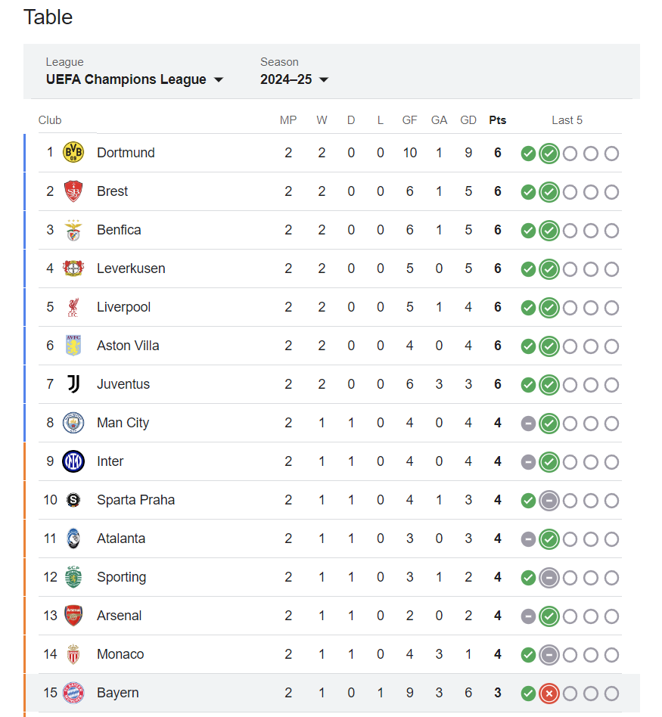Click the Brest club logo
The width and height of the screenshot is (662, 717).
73,191
